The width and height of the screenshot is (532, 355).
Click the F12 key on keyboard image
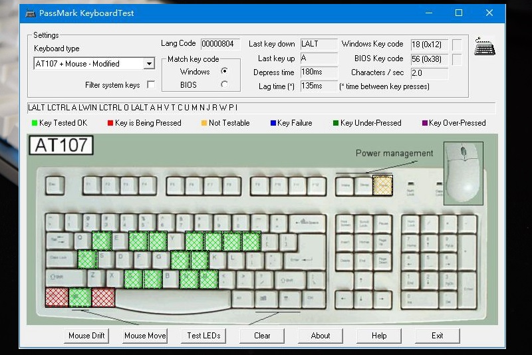coord(316,185)
